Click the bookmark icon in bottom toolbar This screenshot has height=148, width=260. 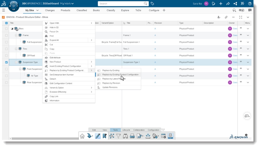coord(105,136)
